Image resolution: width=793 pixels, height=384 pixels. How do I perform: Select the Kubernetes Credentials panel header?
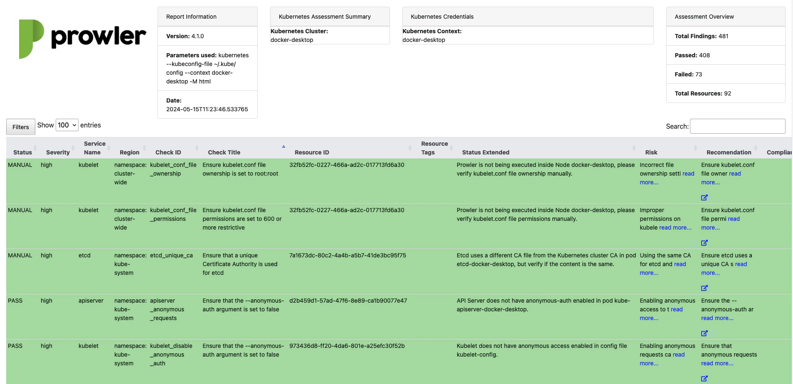tap(528, 17)
